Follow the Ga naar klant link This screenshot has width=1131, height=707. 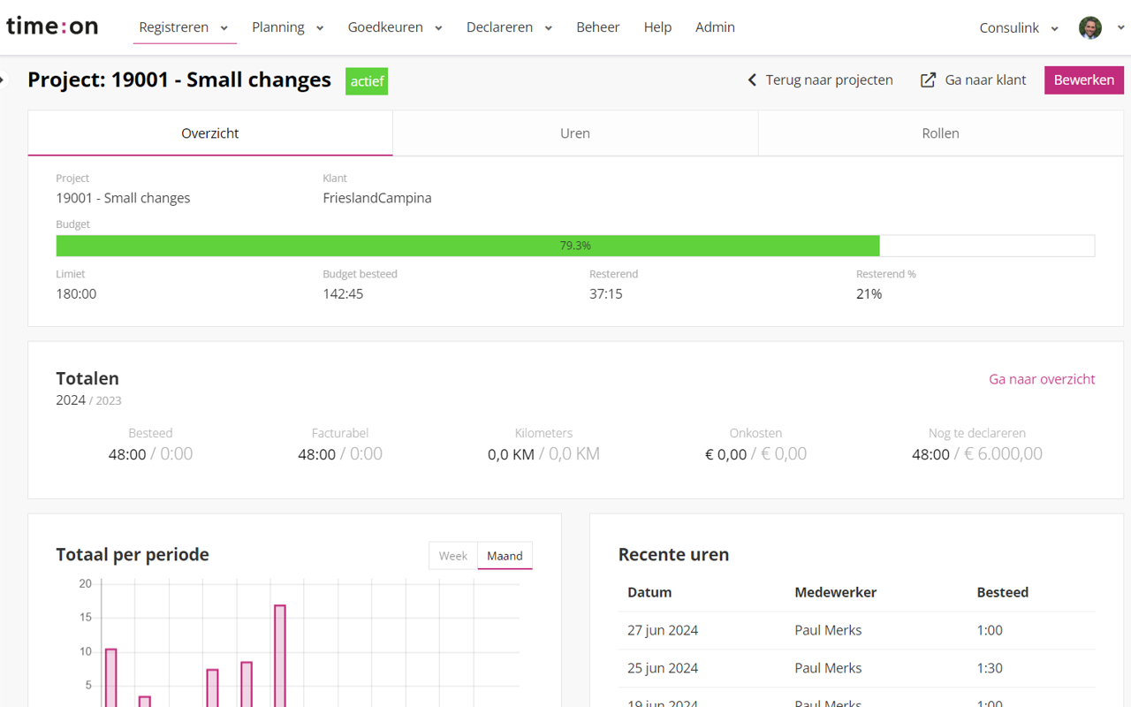(x=974, y=80)
